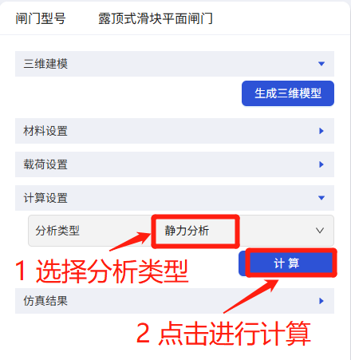351x360 pixels.
Task: Click the red annotation 2 点击进行计算
Action: tap(223, 333)
